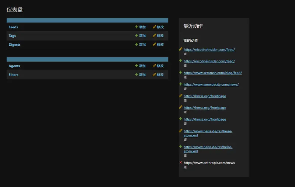The width and height of the screenshot is (295, 187).
Task: Click the plus icon in the Agents row
Action: (136, 66)
